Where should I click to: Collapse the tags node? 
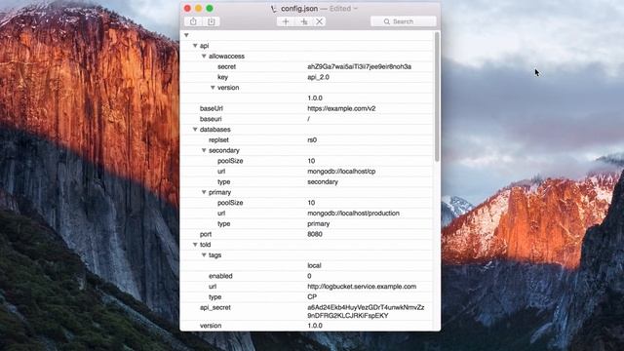pos(204,255)
